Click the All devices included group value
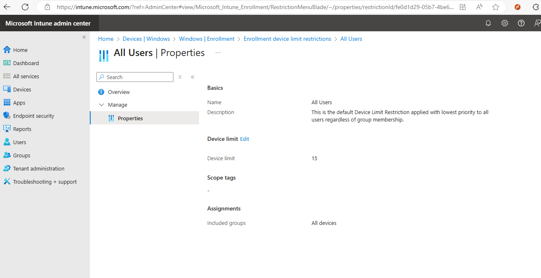The image size is (541, 278). click(x=324, y=223)
